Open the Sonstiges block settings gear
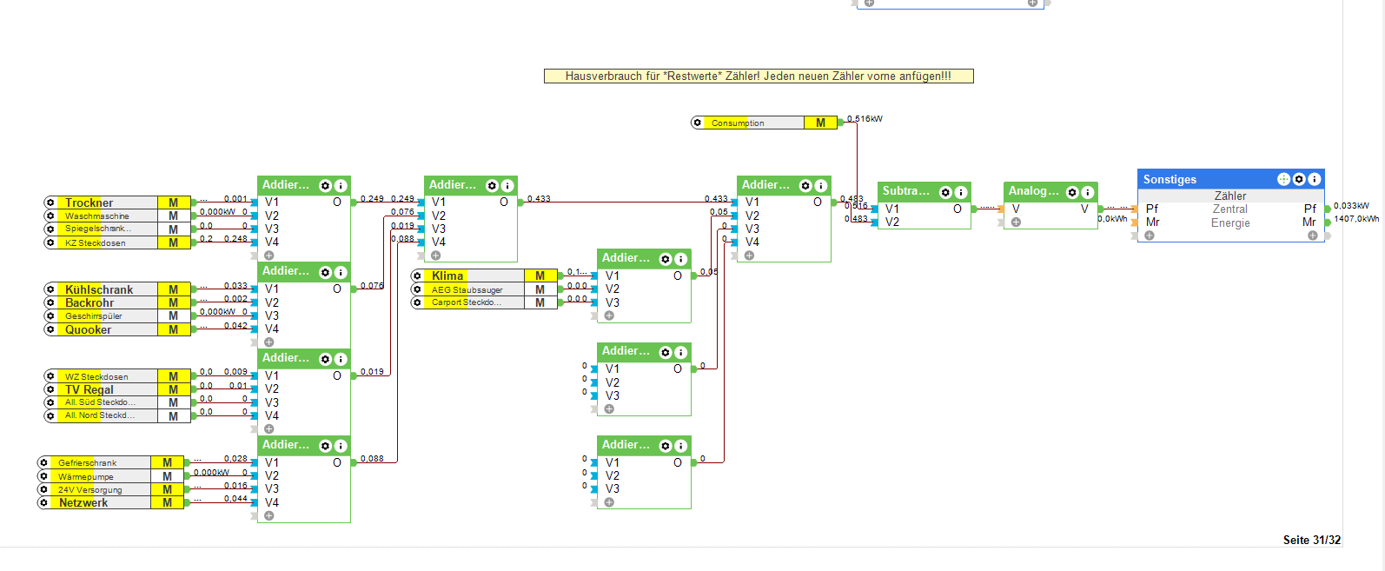Image resolution: width=1385 pixels, height=571 pixels. point(1299,179)
